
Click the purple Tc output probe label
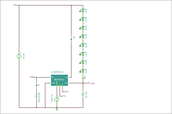click(68, 92)
